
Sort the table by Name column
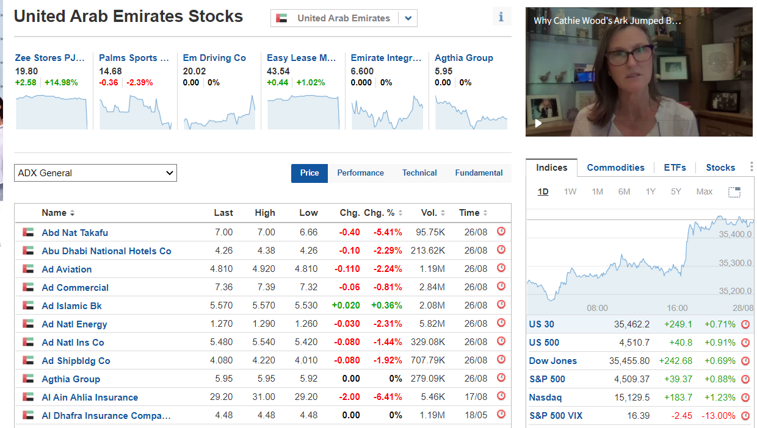pos(58,213)
